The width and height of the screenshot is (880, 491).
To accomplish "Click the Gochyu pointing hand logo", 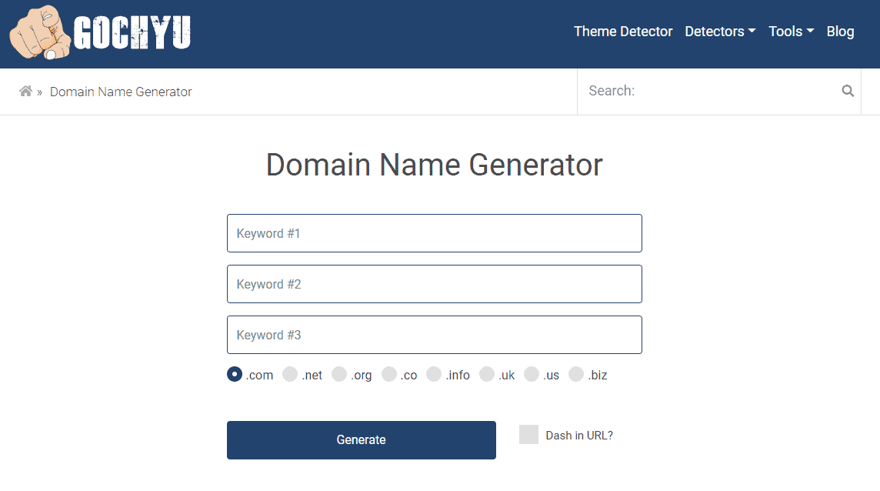I will click(41, 32).
